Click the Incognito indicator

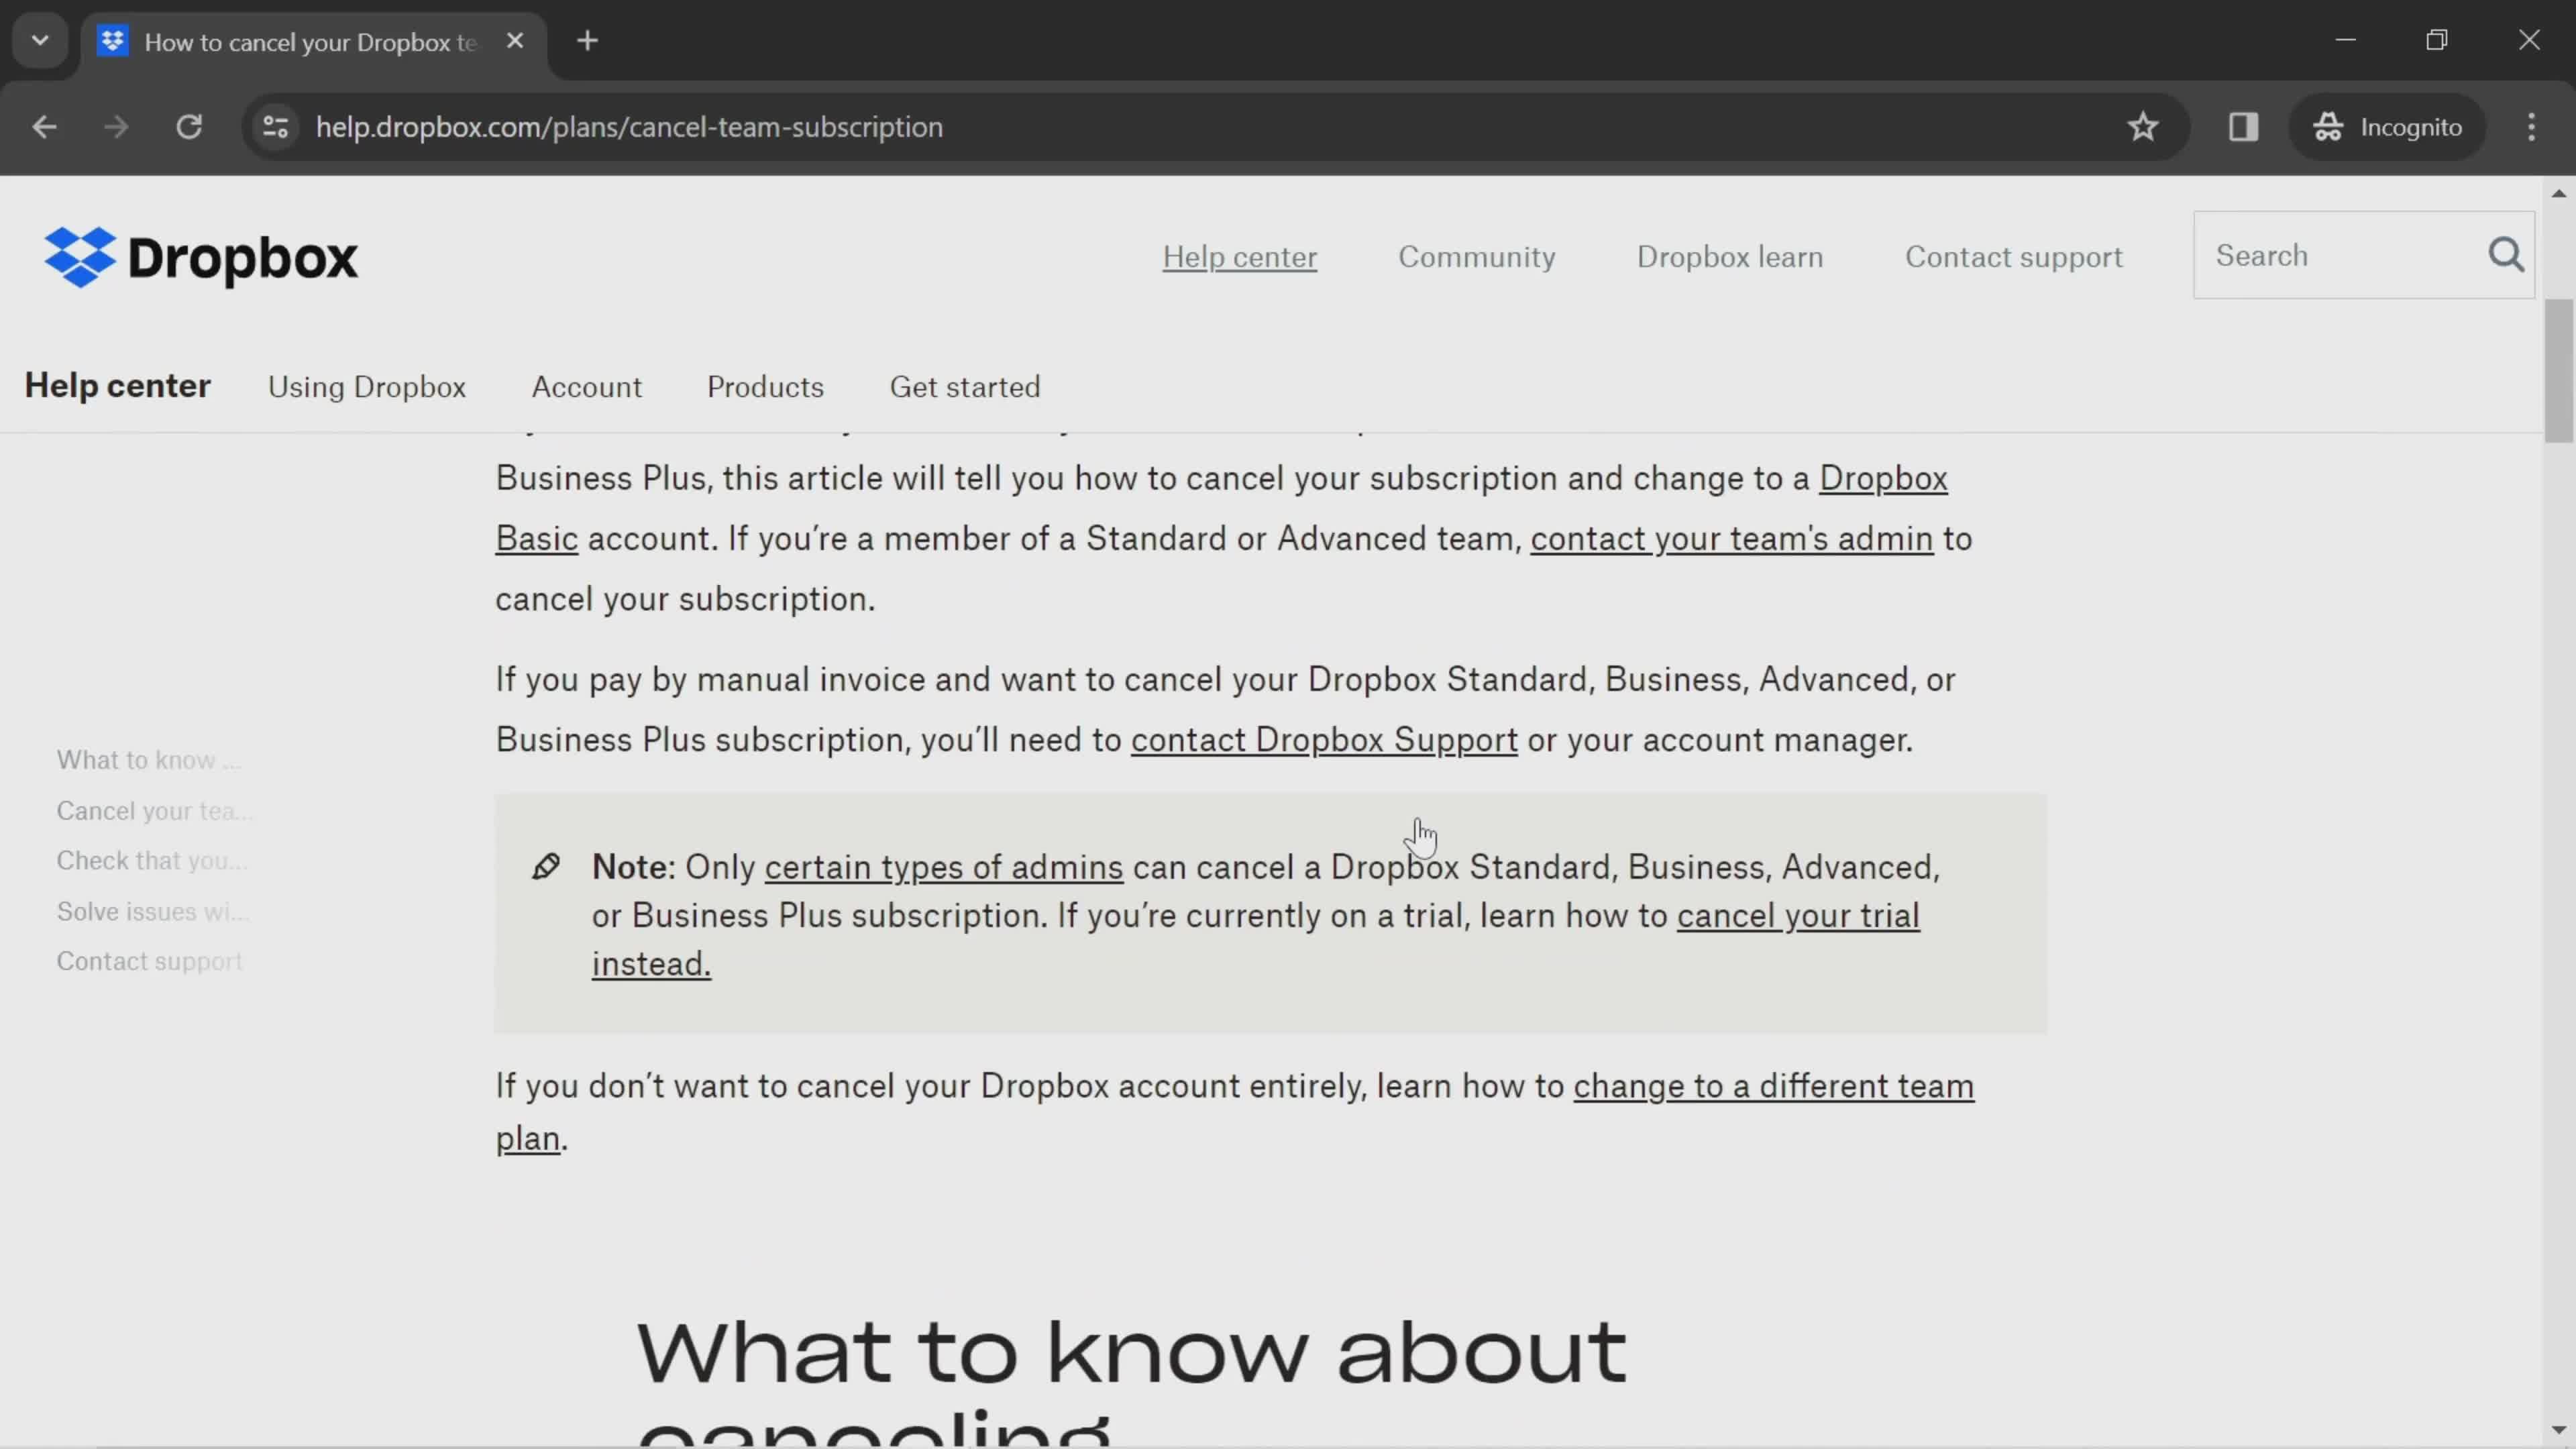[x=2387, y=127]
